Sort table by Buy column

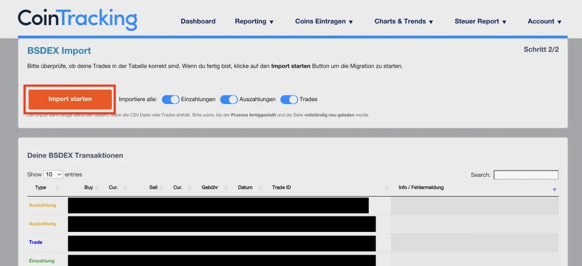[x=89, y=188]
